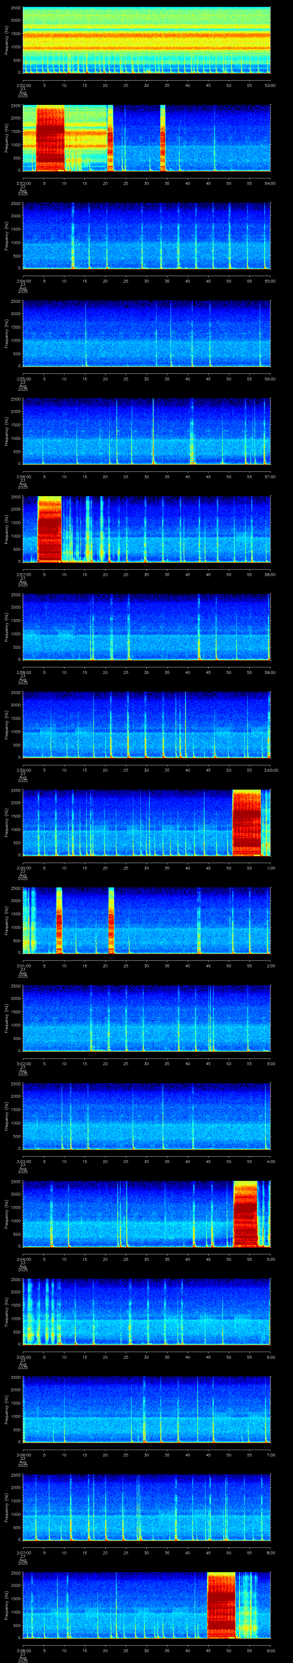Open the spectrogram panel starting at 3:03:00
Screen dimensions: 293x1663
[x=147, y=1116]
